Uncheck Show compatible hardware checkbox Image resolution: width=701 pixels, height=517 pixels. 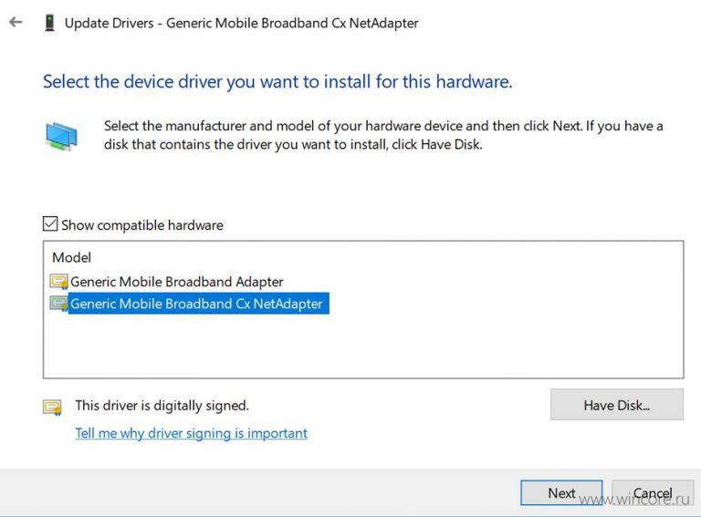50,223
